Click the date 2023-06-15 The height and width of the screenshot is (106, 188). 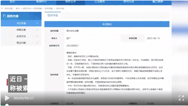(x=153, y=38)
